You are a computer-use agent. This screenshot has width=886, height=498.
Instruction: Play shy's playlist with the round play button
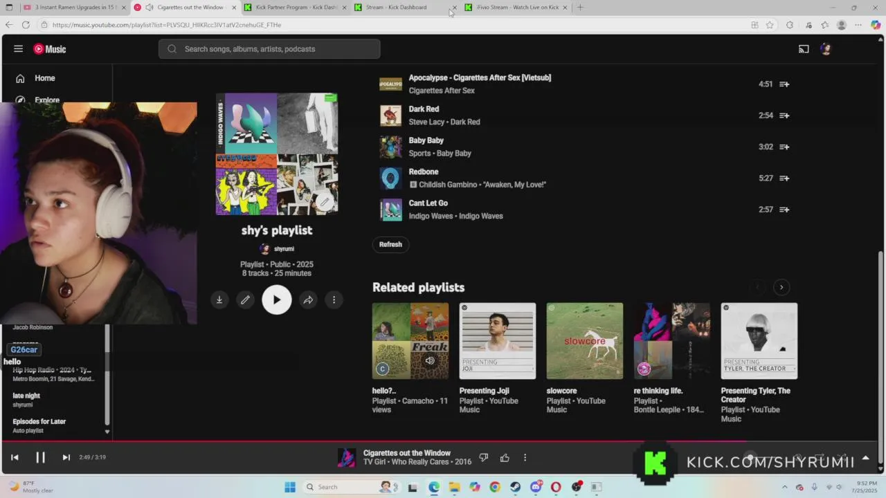(277, 299)
